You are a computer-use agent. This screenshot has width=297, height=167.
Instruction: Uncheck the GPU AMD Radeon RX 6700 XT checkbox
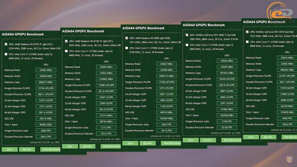click(66, 41)
